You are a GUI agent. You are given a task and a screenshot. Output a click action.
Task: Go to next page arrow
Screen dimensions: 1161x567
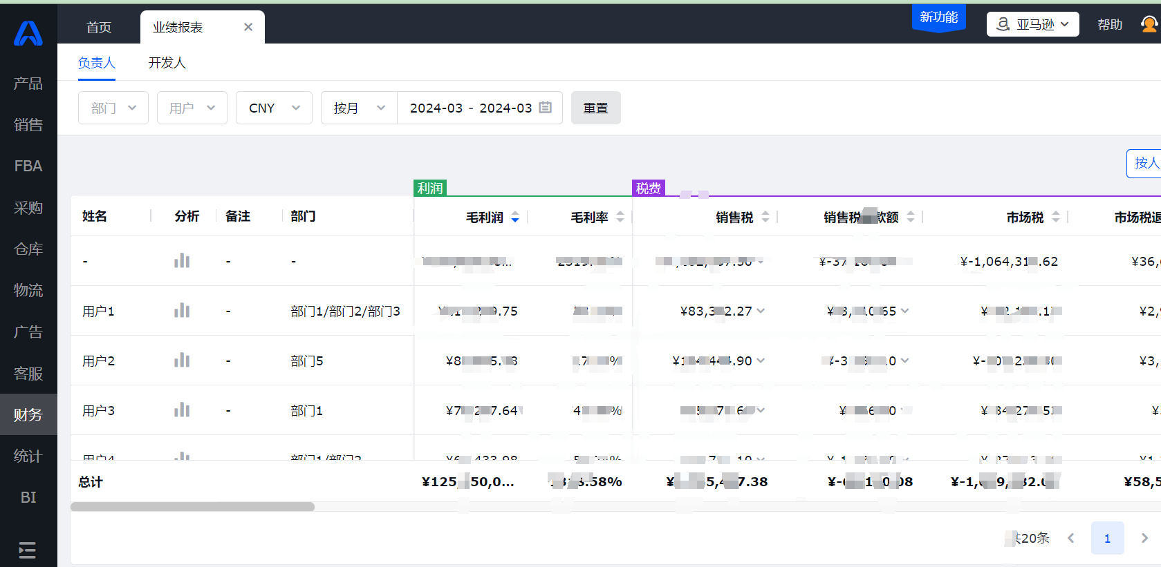pos(1144,538)
